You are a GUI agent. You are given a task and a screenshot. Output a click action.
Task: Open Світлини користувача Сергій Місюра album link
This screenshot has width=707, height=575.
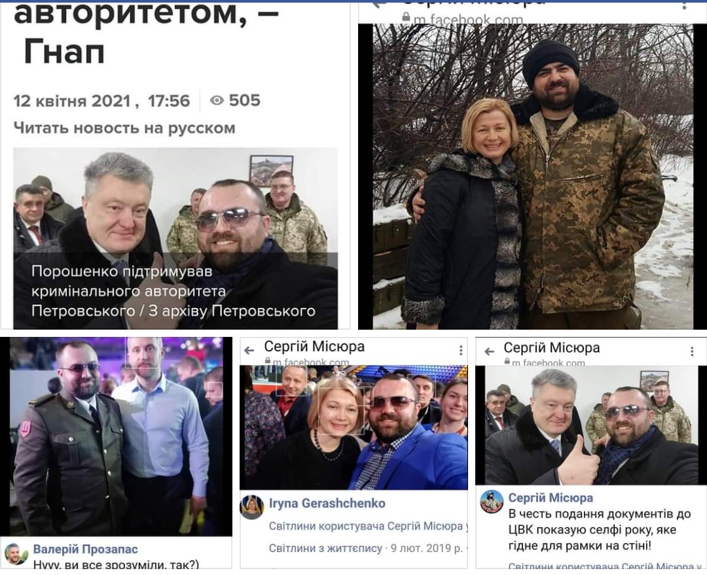coord(366,526)
